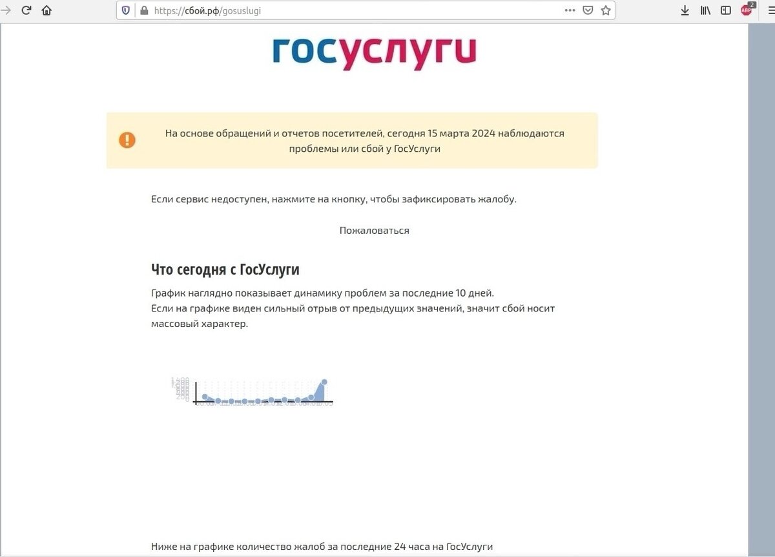Click the ГосУслуги logo
The image size is (775, 557).
(375, 54)
